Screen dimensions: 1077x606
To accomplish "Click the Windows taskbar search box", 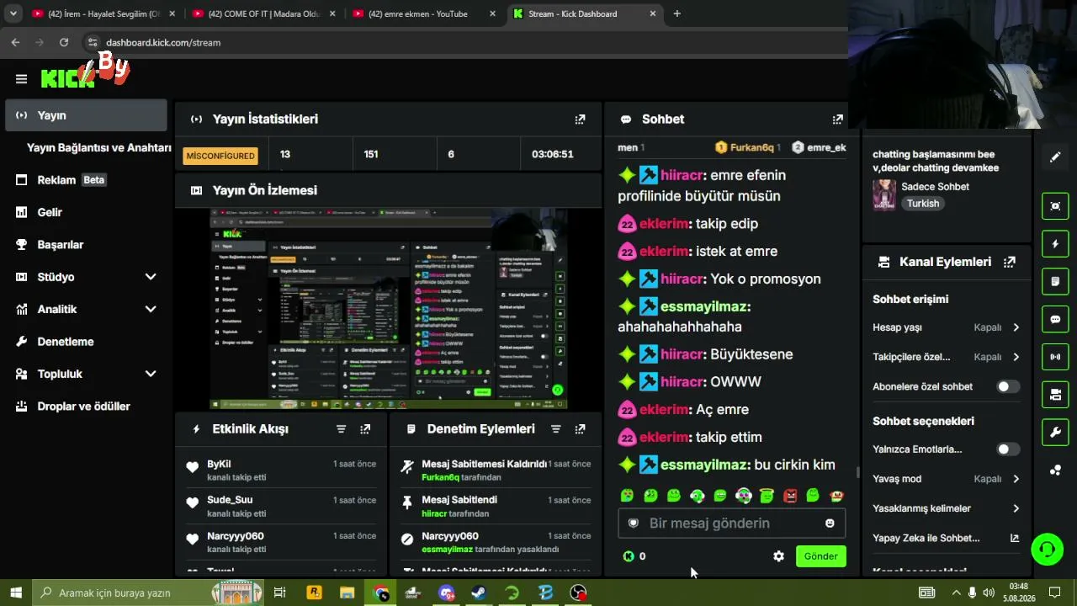I will 148,593.
